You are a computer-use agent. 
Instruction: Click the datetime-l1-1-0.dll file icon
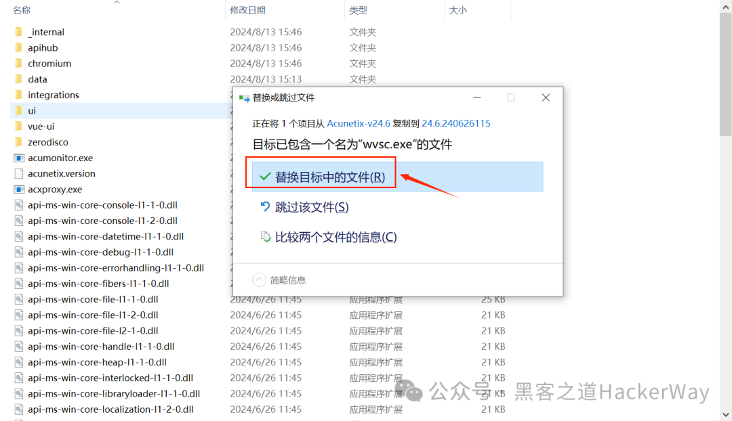(19, 236)
